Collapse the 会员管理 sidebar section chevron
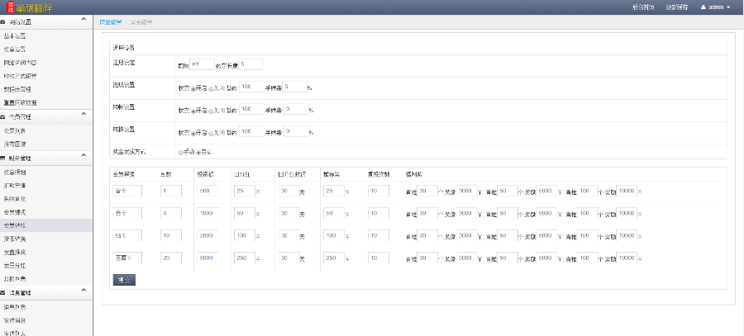744x336 pixels. 83,114
